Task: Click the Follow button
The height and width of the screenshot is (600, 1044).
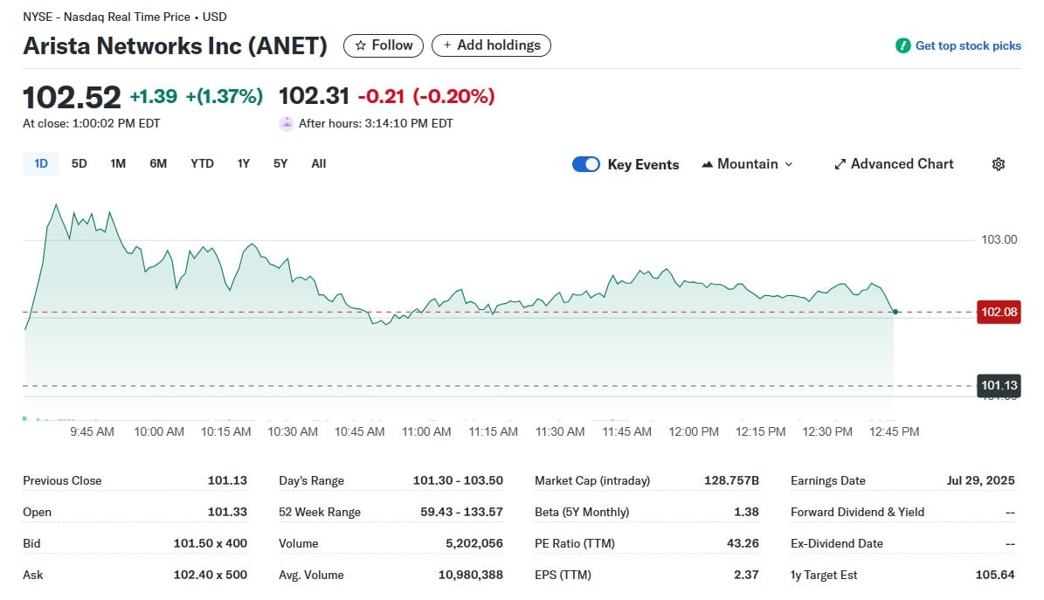Action: pos(384,45)
